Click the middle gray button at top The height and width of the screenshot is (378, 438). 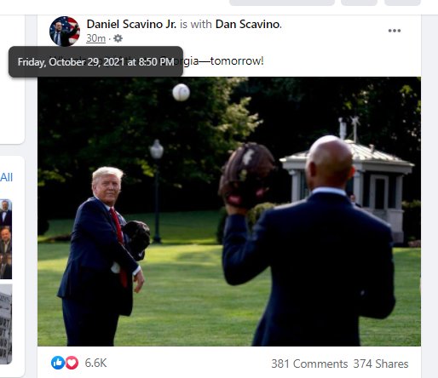pyautogui.click(x=359, y=3)
